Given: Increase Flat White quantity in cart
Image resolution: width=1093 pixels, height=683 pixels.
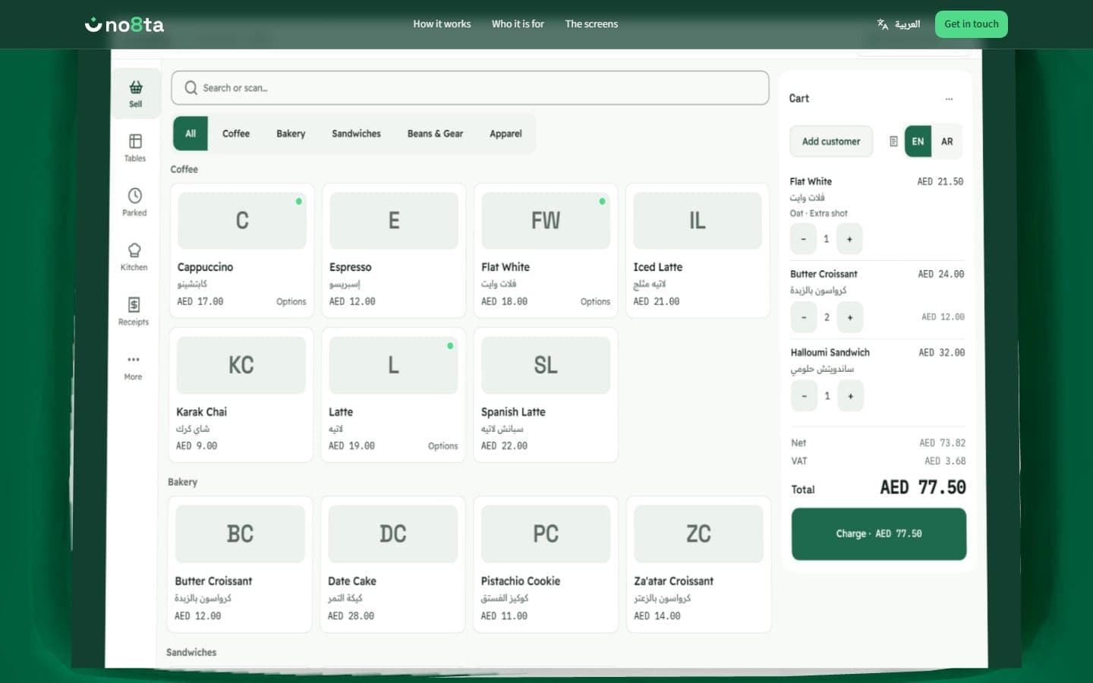Looking at the screenshot, I should click(849, 239).
